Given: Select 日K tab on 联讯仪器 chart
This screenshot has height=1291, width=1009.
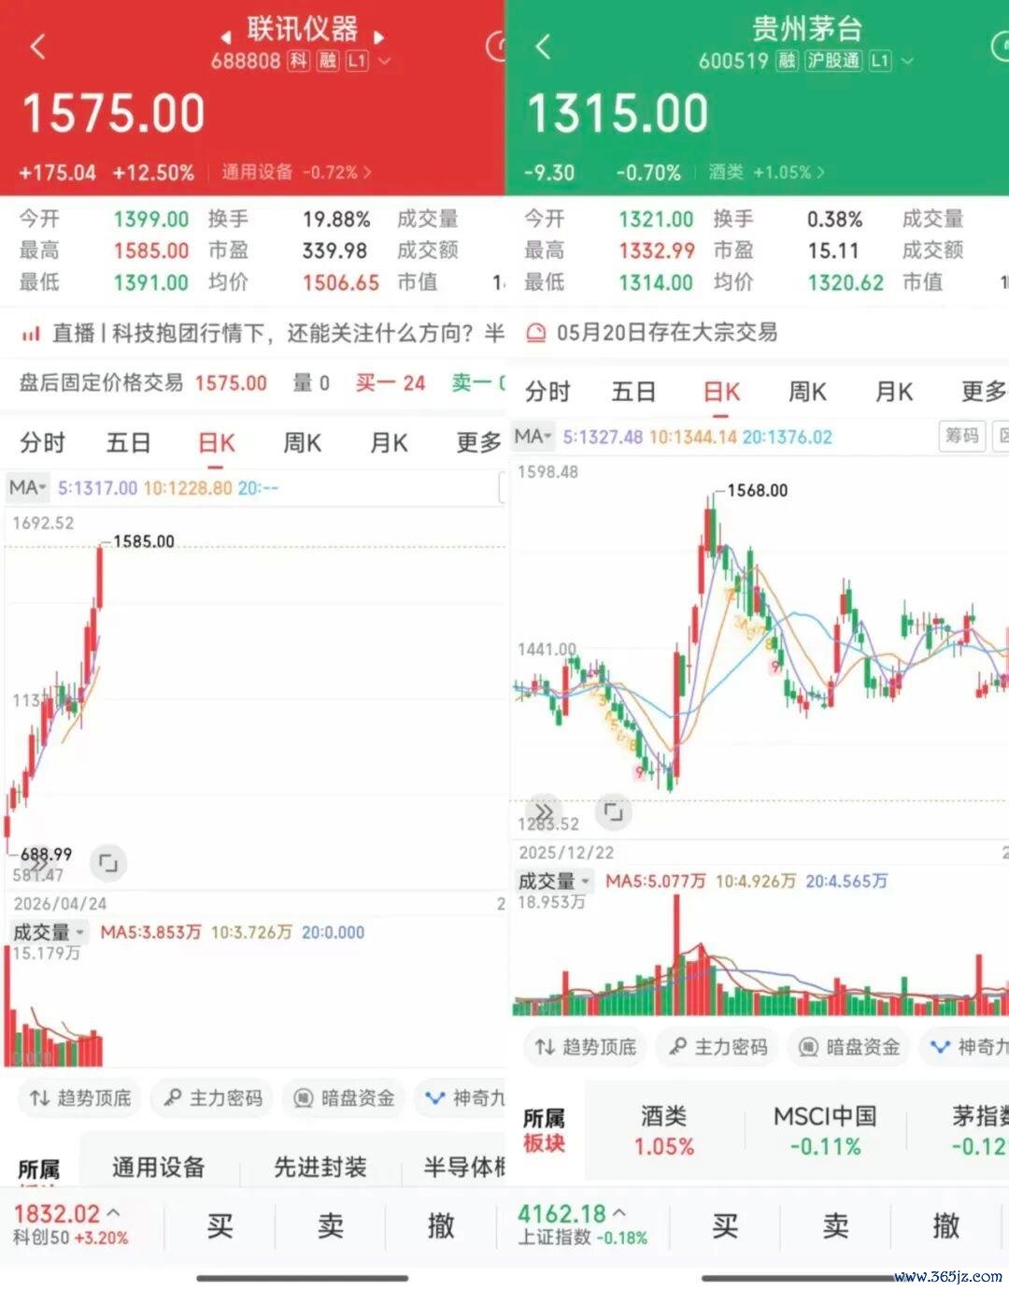Looking at the screenshot, I should coord(216,442).
